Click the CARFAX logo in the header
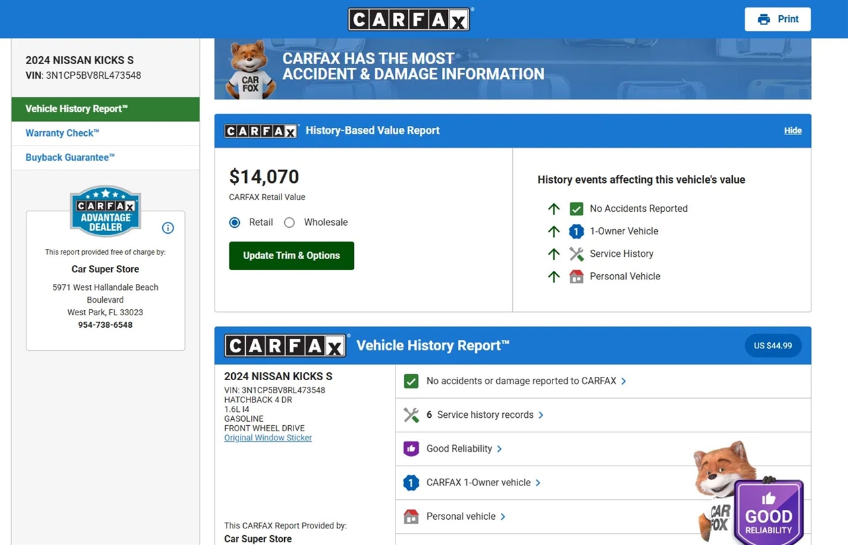This screenshot has height=545, width=848. coord(409,19)
